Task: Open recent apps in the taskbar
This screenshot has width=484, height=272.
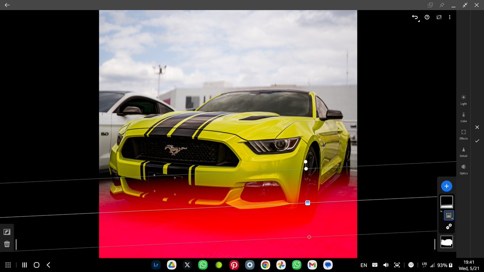Action: [25, 265]
